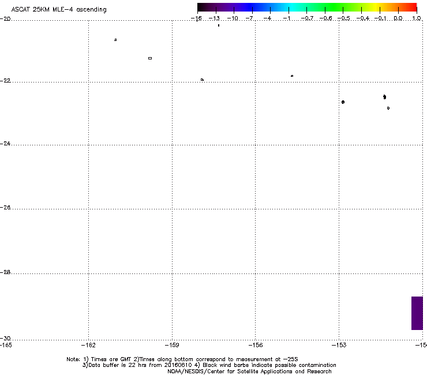Click the -30 latitude axis label
This screenshot has height=375, width=427.
tap(5, 338)
